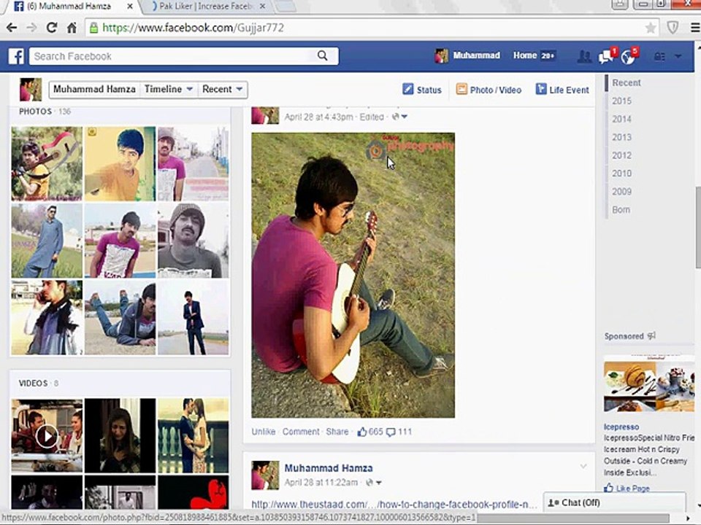Image resolution: width=701 pixels, height=525 pixels.
Task: Open the Chrome hamburger menu
Action: tap(696, 28)
